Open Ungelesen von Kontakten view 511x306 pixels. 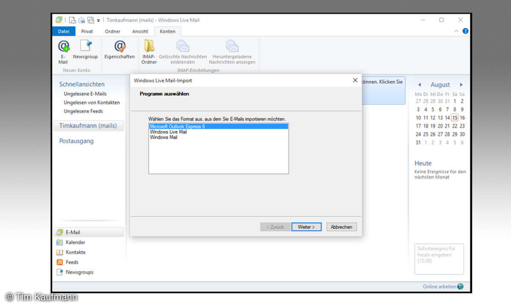pyautogui.click(x=92, y=102)
